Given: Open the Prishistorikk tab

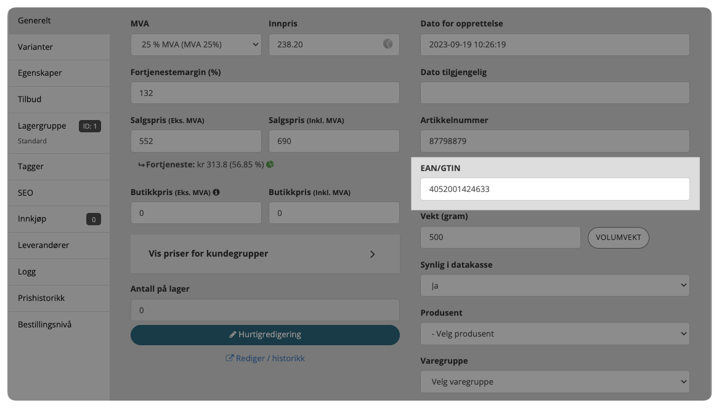Looking at the screenshot, I should click(x=41, y=298).
